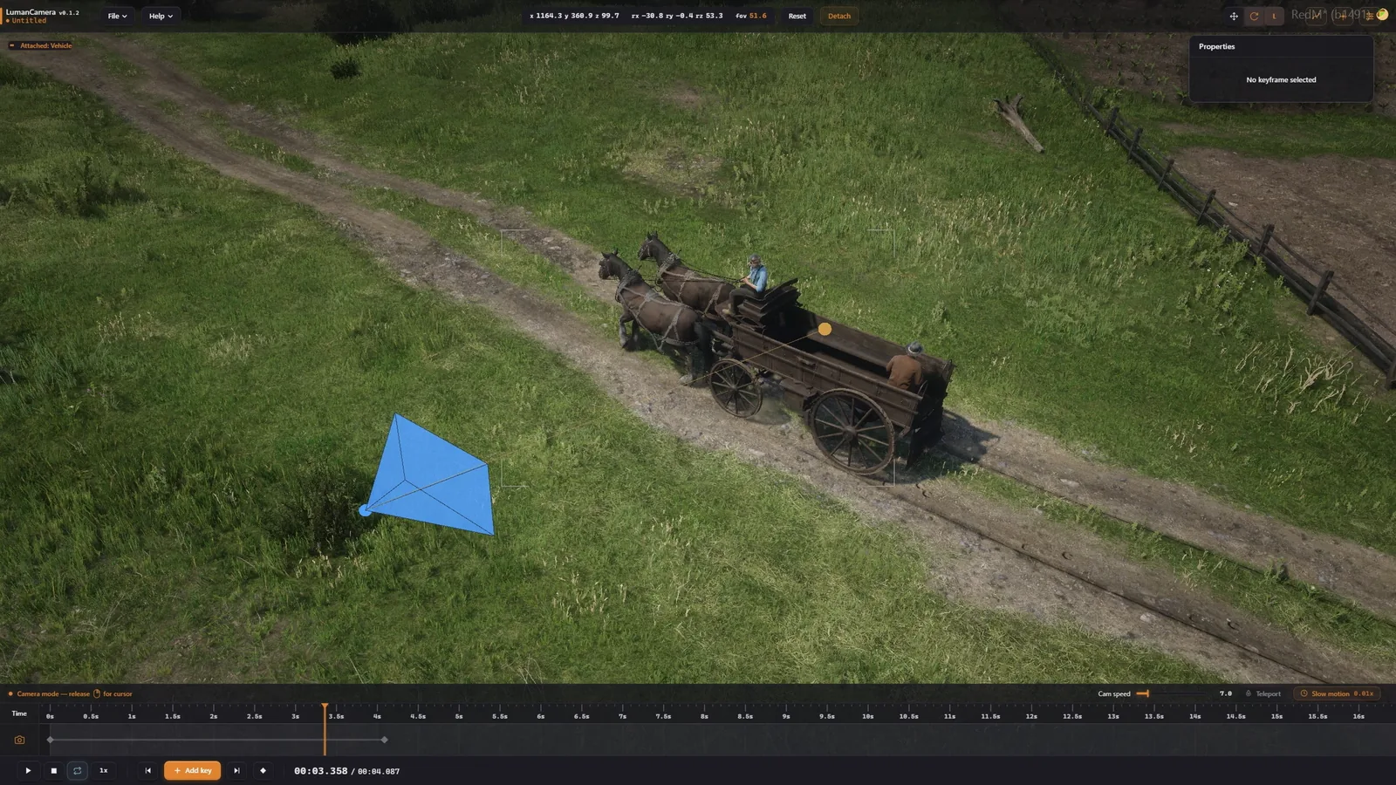Toggle Slow motion 0.01x
Image resolution: width=1396 pixels, height=785 pixels.
(1337, 693)
